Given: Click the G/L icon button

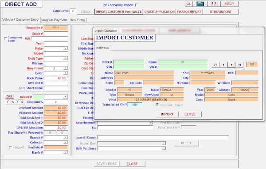Looking at the screenshot, I should click(188, 4).
